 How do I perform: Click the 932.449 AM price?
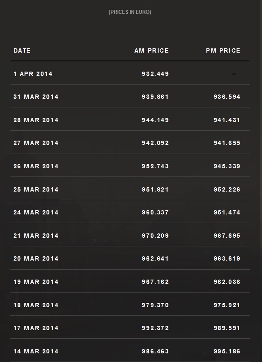(155, 74)
